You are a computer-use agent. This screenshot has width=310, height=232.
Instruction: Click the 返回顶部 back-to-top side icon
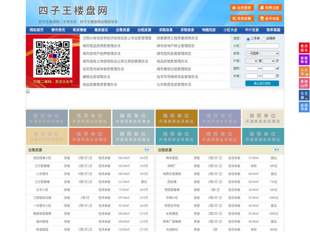coord(304,107)
